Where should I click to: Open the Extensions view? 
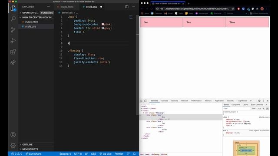tap(13, 52)
